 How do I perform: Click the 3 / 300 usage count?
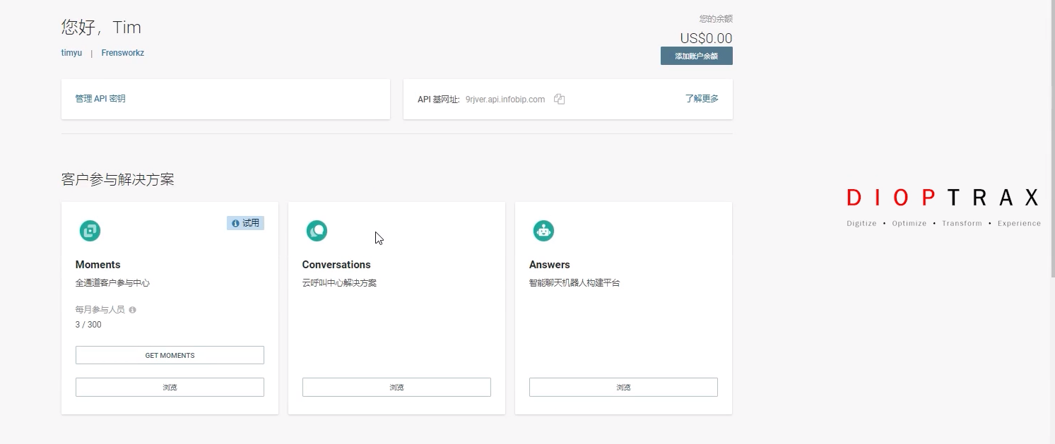[88, 325]
